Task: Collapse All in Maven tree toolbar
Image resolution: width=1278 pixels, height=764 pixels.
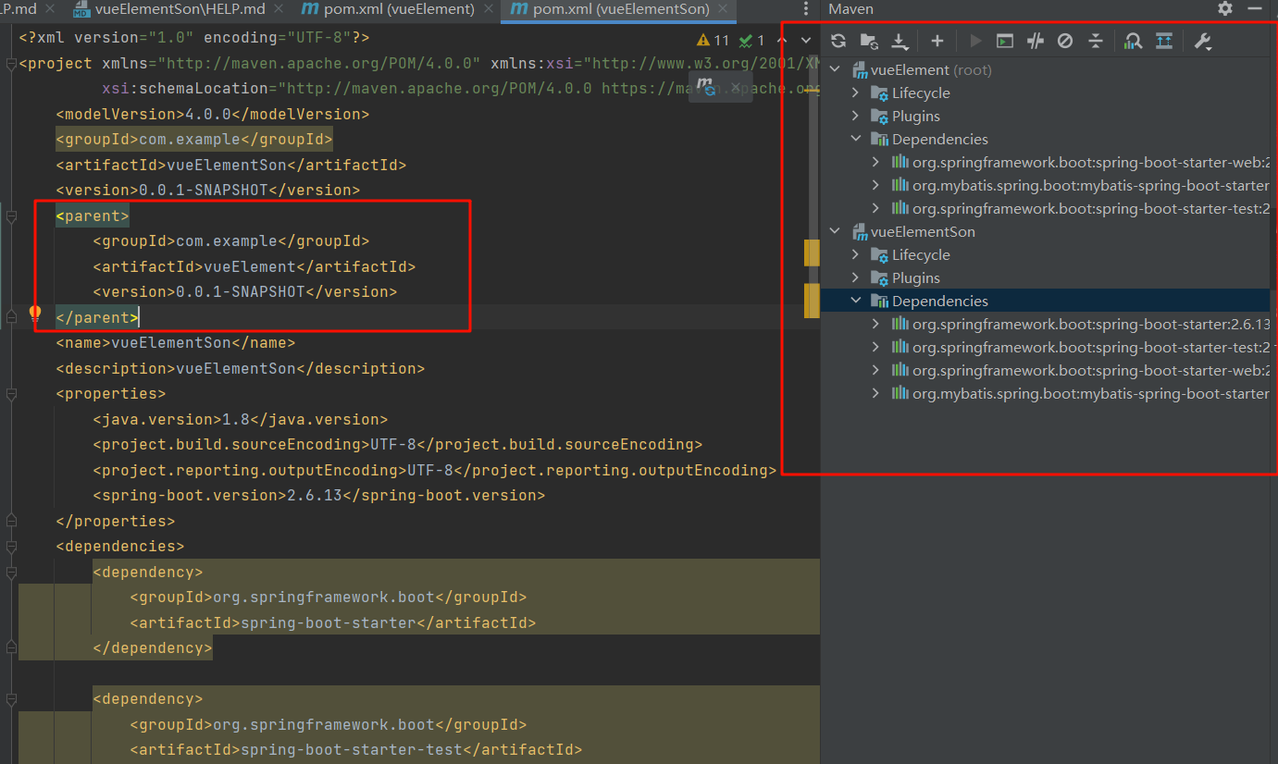Action: coord(1096,41)
